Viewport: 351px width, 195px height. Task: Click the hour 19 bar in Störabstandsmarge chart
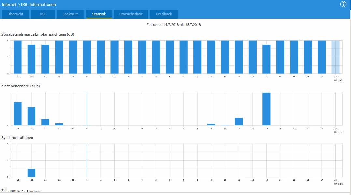click(18, 57)
